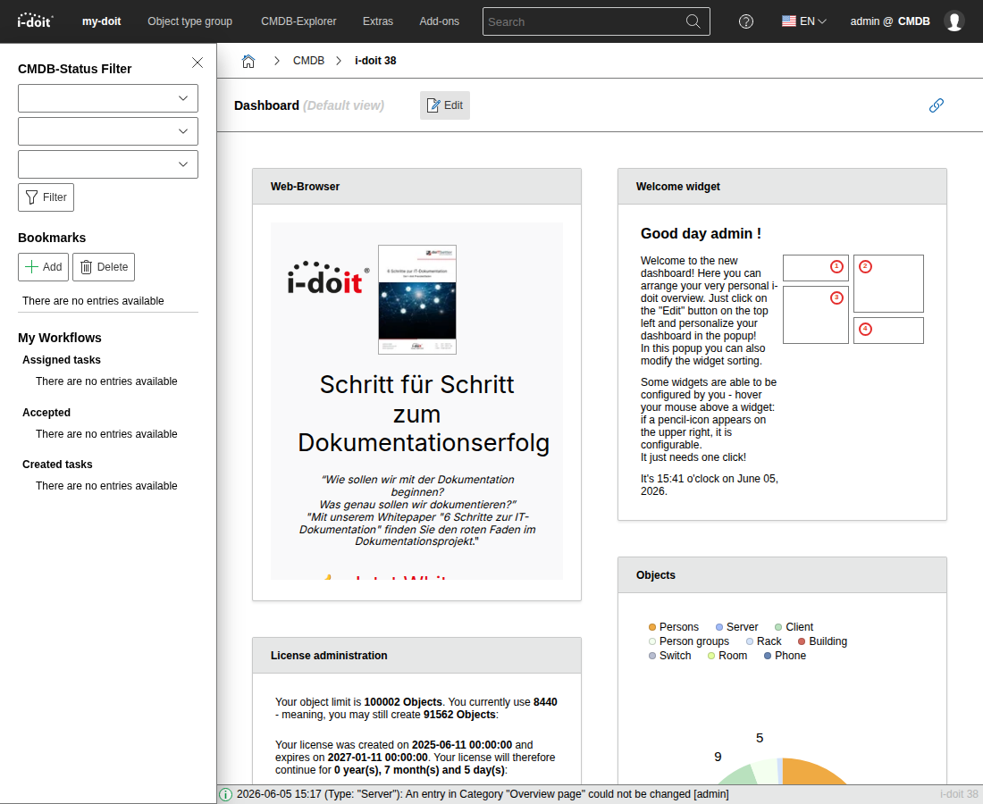Add a new bookmark
This screenshot has width=983, height=804.
[43, 267]
